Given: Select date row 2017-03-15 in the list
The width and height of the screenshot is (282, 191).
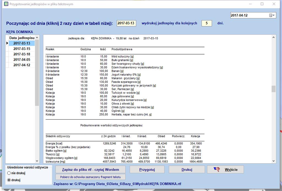Looking at the screenshot, I should [22, 49].
